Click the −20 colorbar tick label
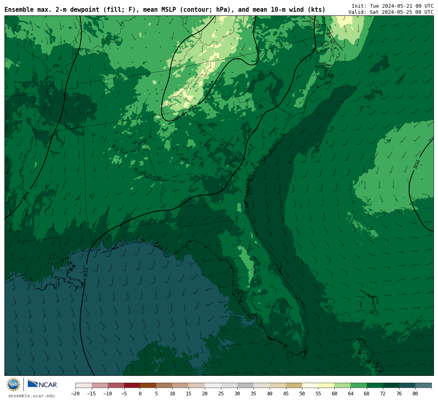This screenshot has width=438, height=401. [x=75, y=393]
